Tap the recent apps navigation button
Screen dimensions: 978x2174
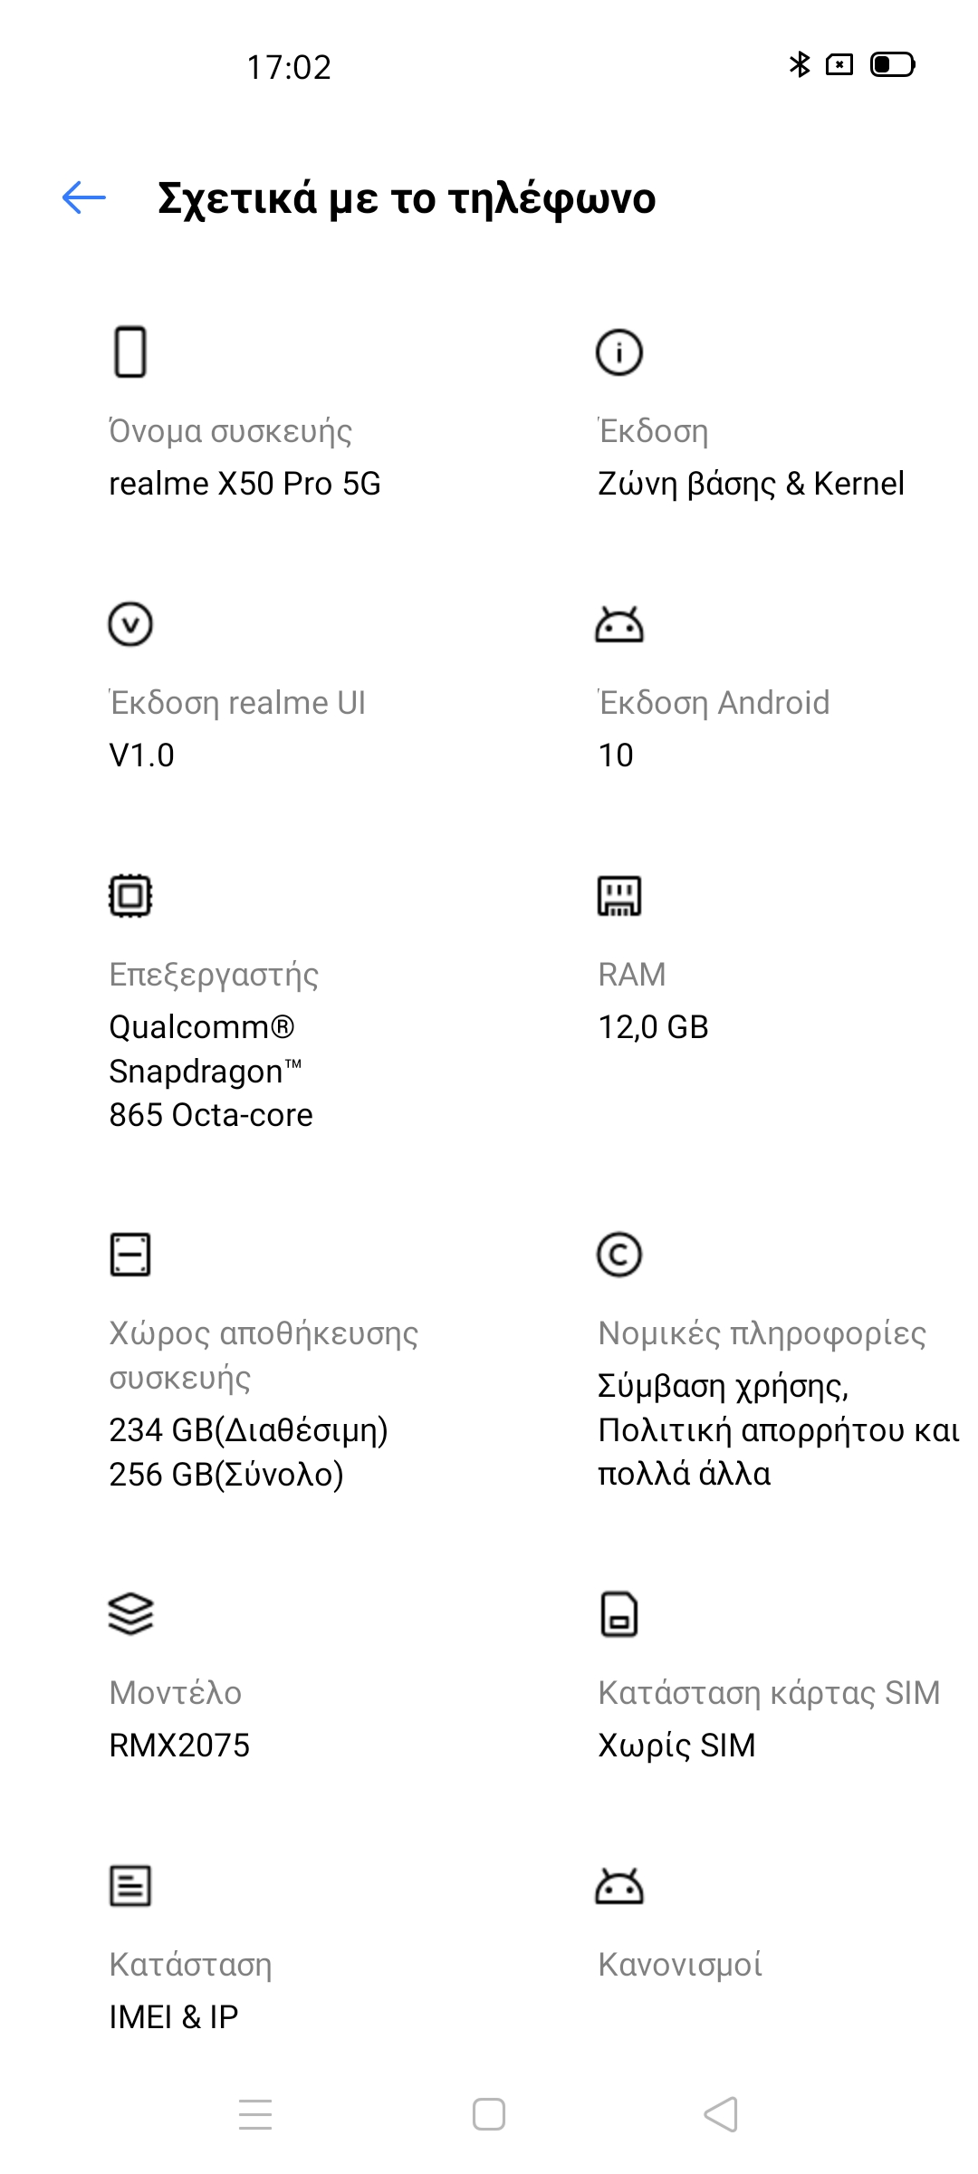click(x=255, y=2114)
